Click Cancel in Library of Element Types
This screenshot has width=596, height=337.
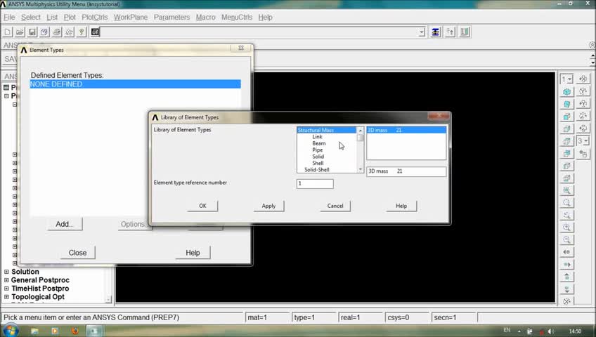(x=335, y=206)
